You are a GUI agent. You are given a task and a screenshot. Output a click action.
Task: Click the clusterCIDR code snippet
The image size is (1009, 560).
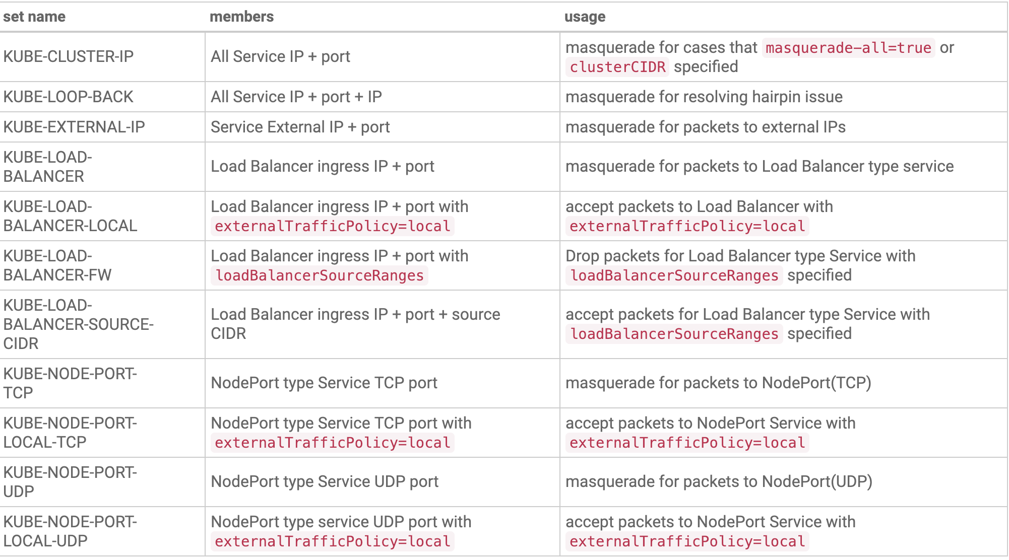(617, 67)
